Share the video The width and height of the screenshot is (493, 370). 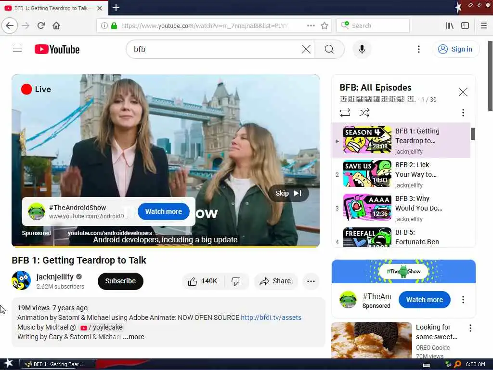[275, 281]
